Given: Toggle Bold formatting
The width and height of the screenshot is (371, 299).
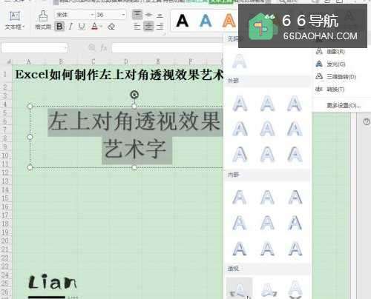Looking at the screenshot, I should [x=59, y=26].
